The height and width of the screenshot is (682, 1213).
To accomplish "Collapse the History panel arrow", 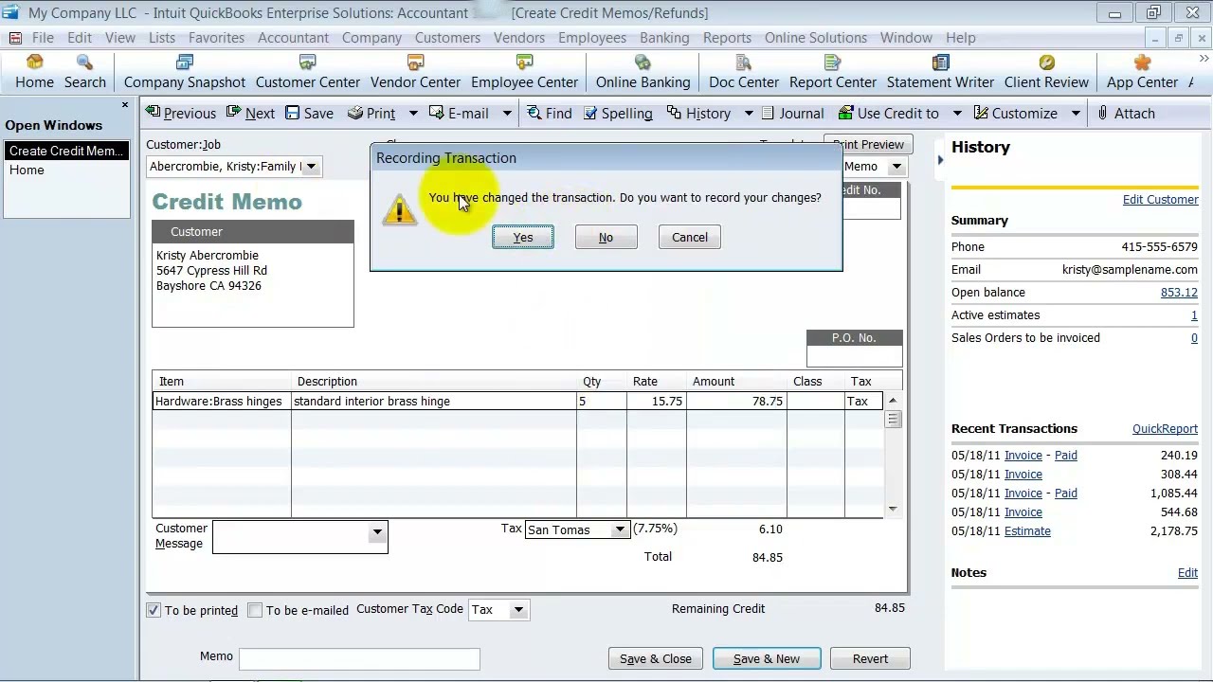I will [x=940, y=160].
